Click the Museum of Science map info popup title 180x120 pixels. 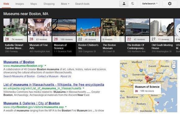pos(147,87)
